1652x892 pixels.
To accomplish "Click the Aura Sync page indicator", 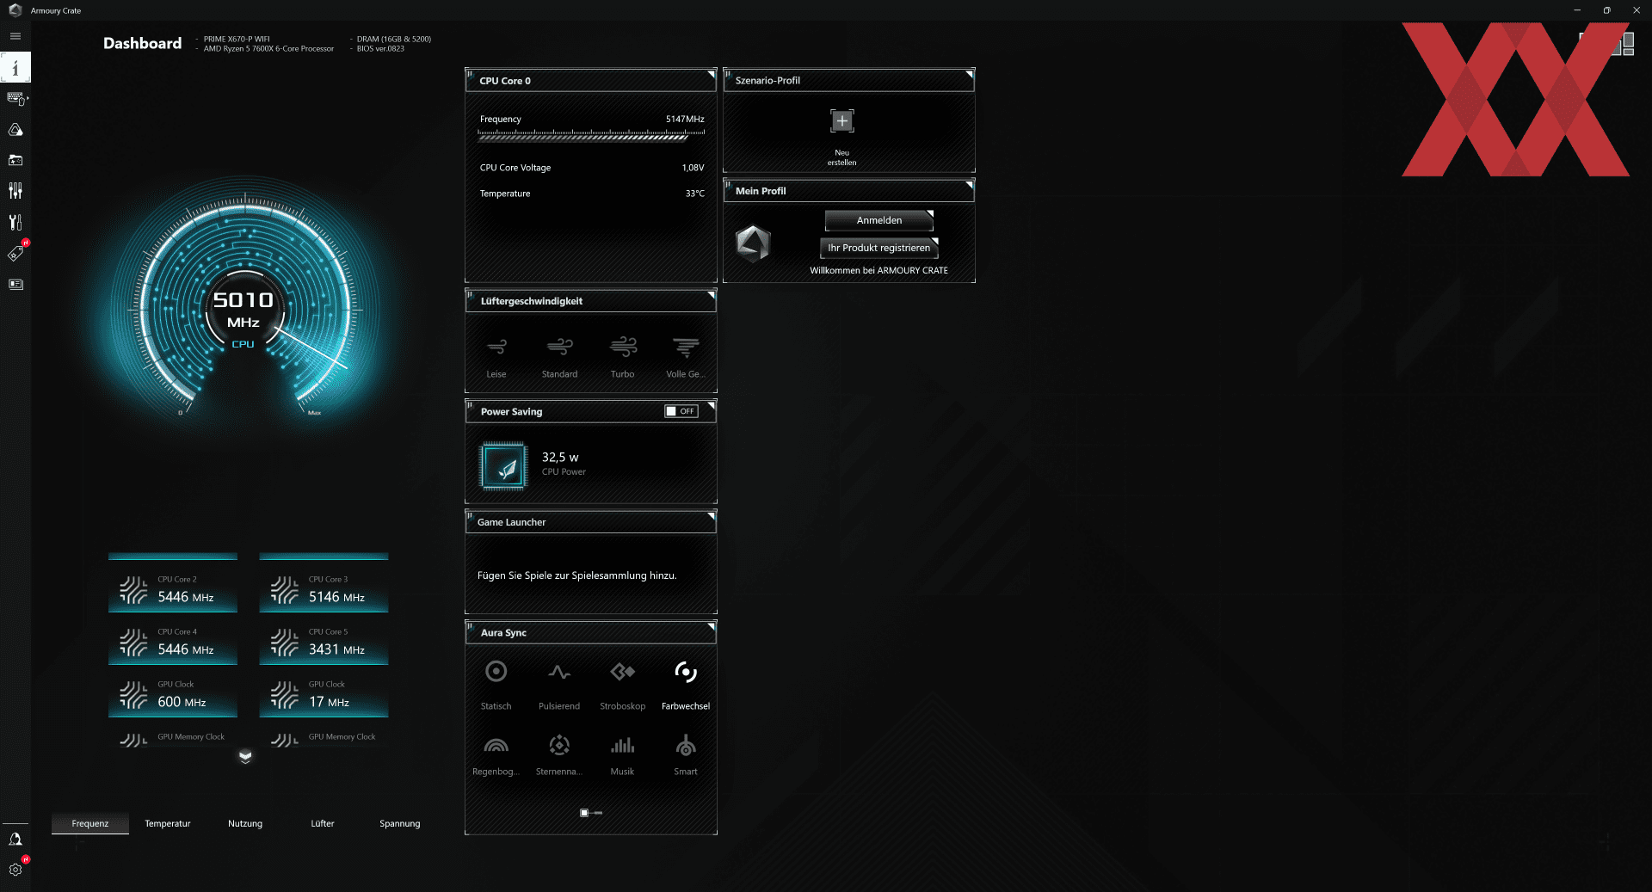I will coord(591,813).
